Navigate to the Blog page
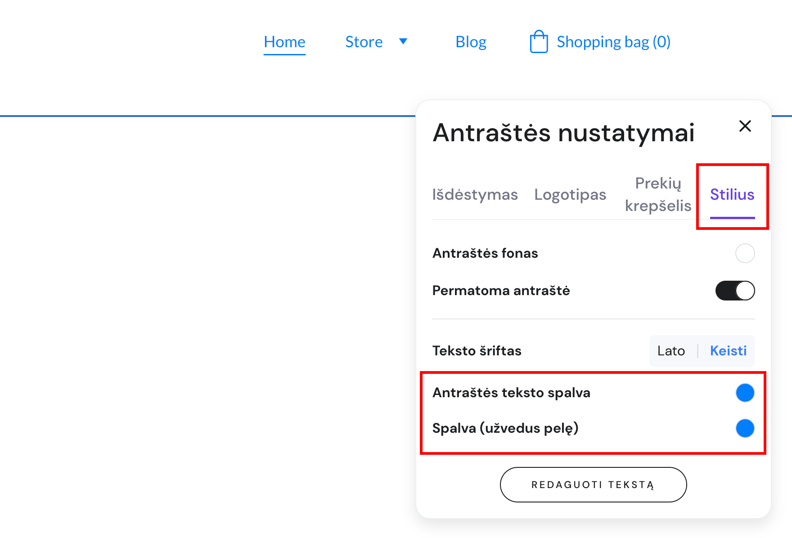Viewport: 792px width, 538px height. 471,41
